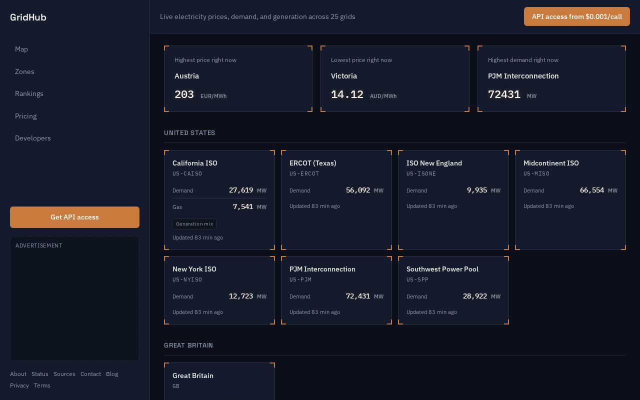640x400 pixels.
Task: Open the Map navigation item
Action: click(x=21, y=49)
